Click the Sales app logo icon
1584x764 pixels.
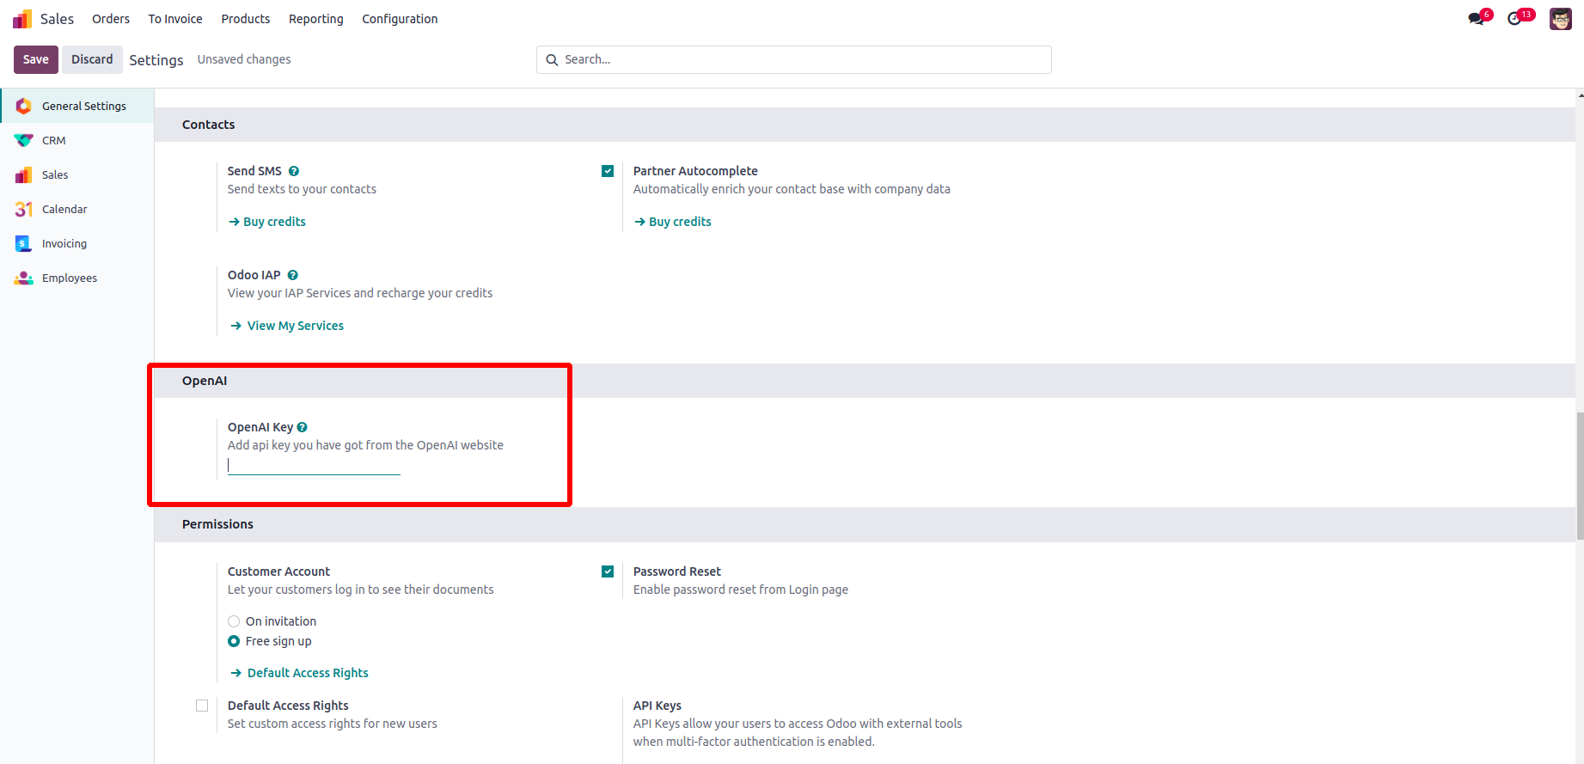[x=22, y=19]
